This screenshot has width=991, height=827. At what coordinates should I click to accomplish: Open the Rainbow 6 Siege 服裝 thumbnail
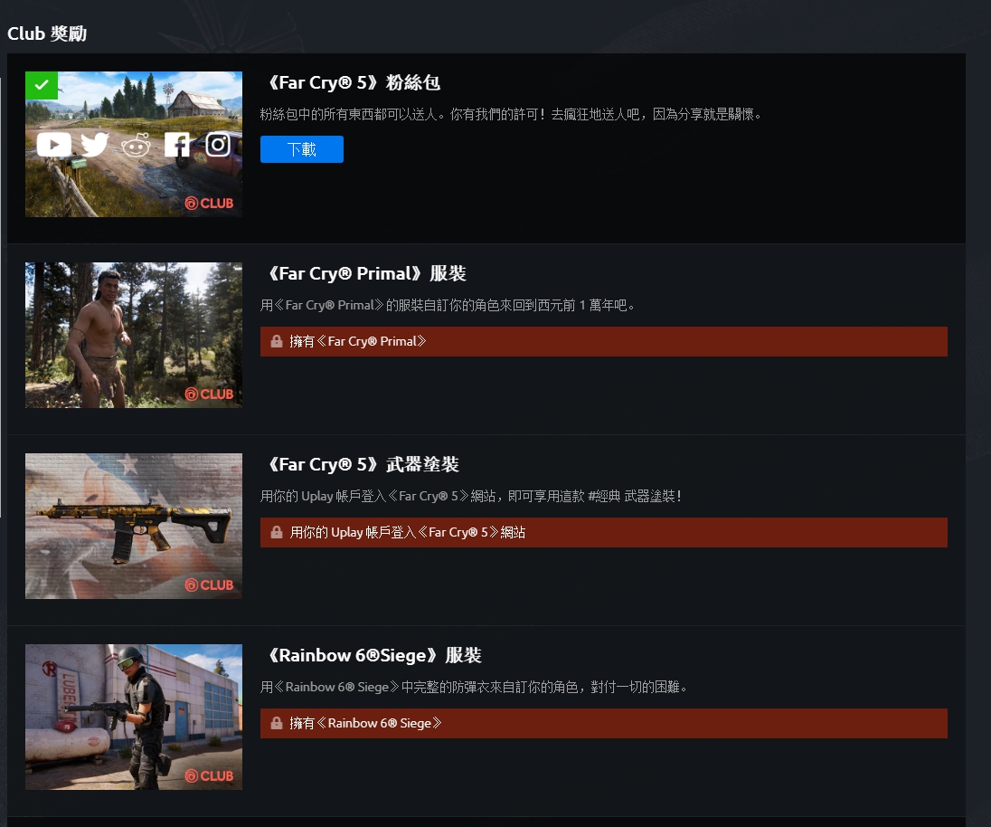click(133, 717)
